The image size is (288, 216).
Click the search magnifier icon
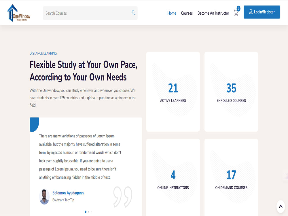coord(133,13)
